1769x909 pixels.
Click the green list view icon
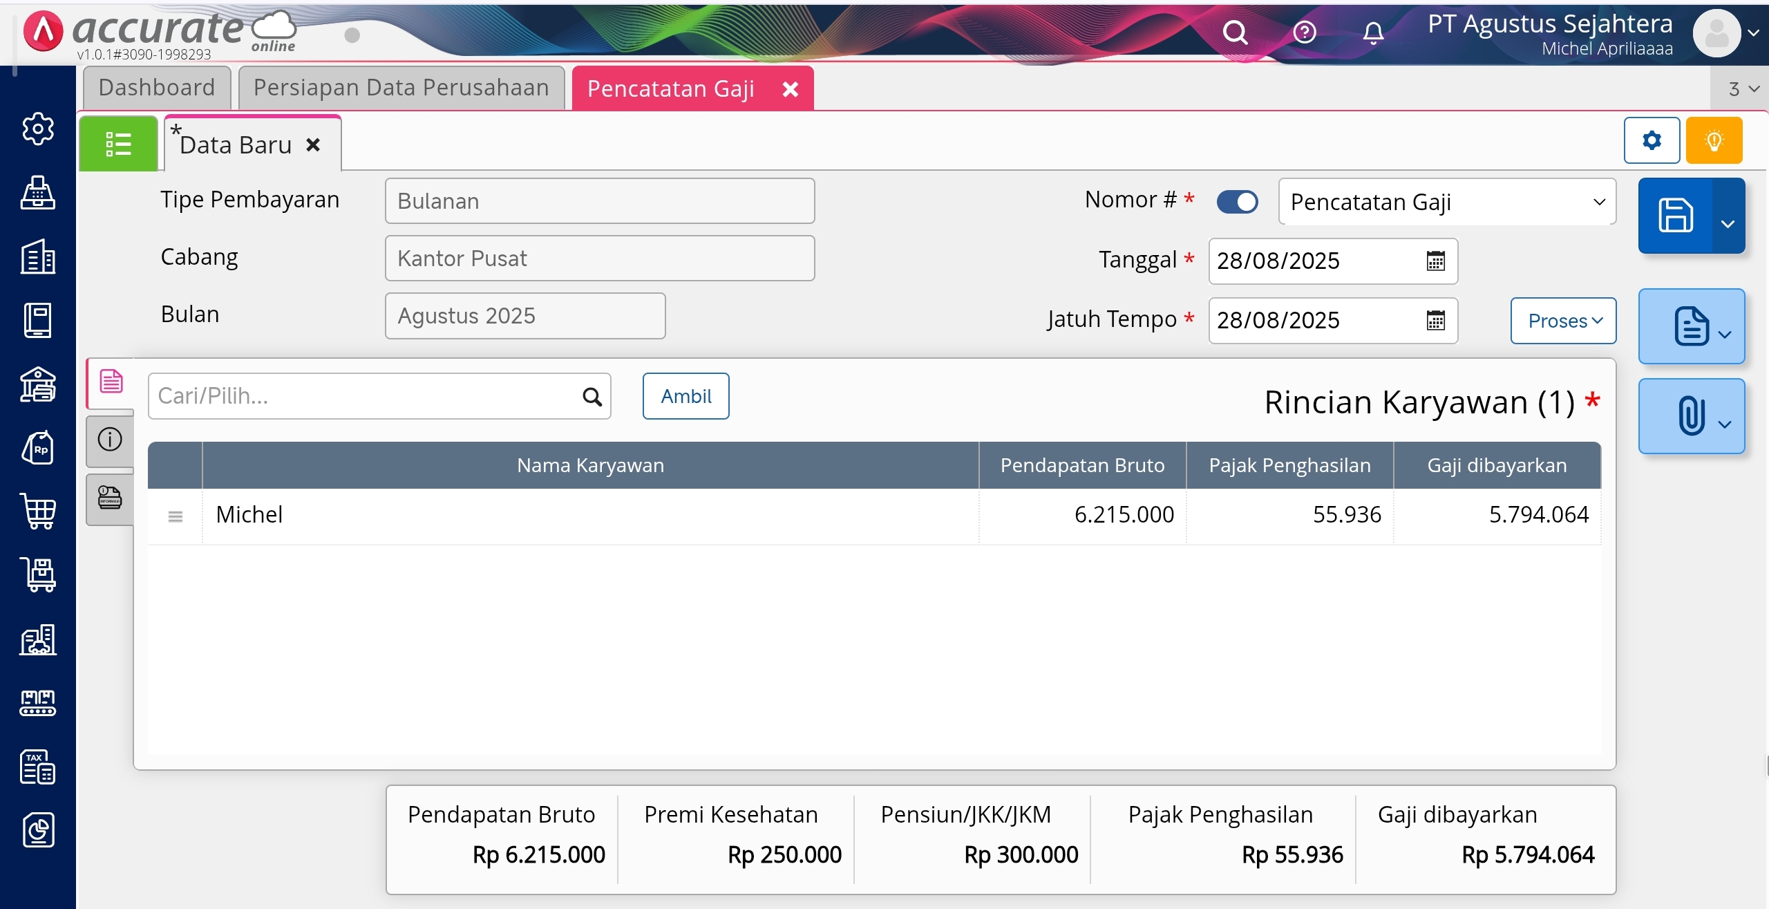tap(118, 144)
